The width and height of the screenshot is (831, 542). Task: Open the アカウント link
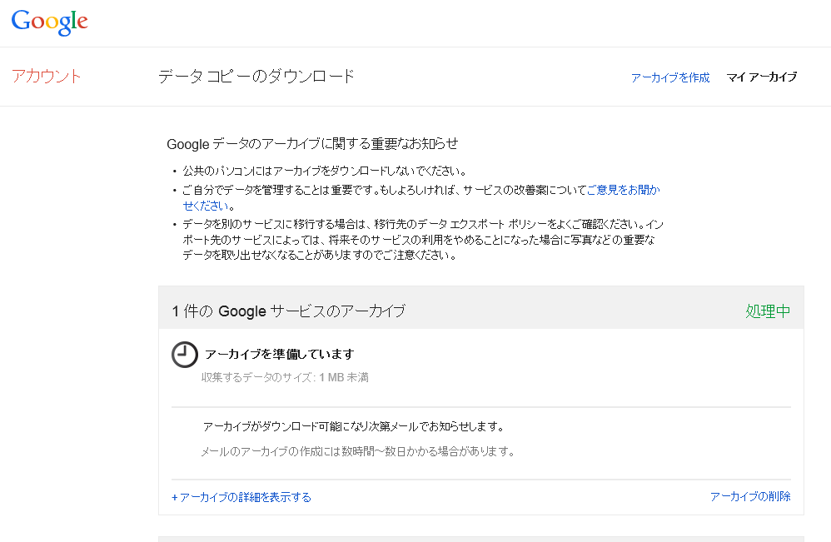pos(46,77)
